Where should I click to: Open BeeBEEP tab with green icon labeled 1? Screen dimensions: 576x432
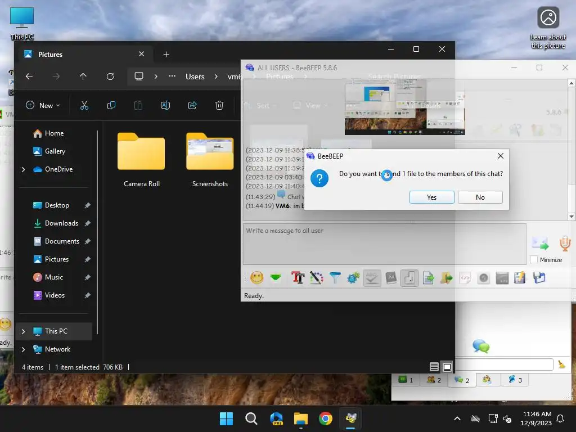pos(406,380)
